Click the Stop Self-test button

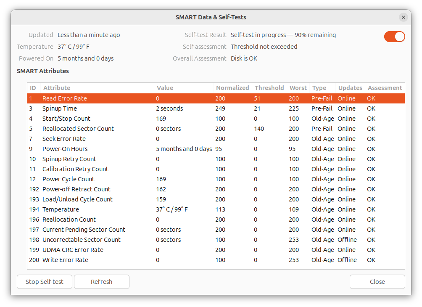[45, 282]
